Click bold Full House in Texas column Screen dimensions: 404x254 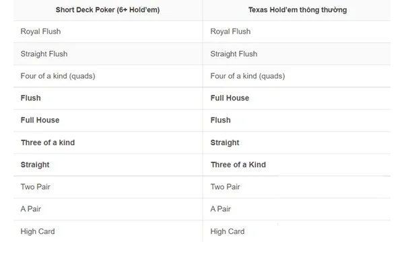[x=230, y=98]
